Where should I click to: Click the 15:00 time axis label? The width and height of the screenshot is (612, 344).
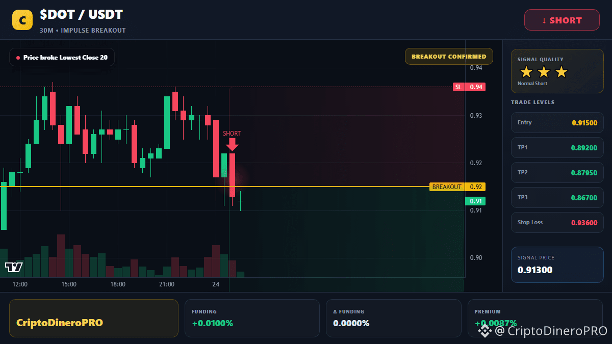[69, 284]
